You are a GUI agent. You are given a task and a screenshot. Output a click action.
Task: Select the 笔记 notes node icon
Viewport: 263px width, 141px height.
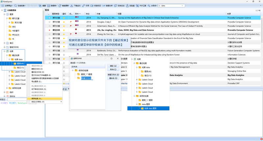click(7, 43)
